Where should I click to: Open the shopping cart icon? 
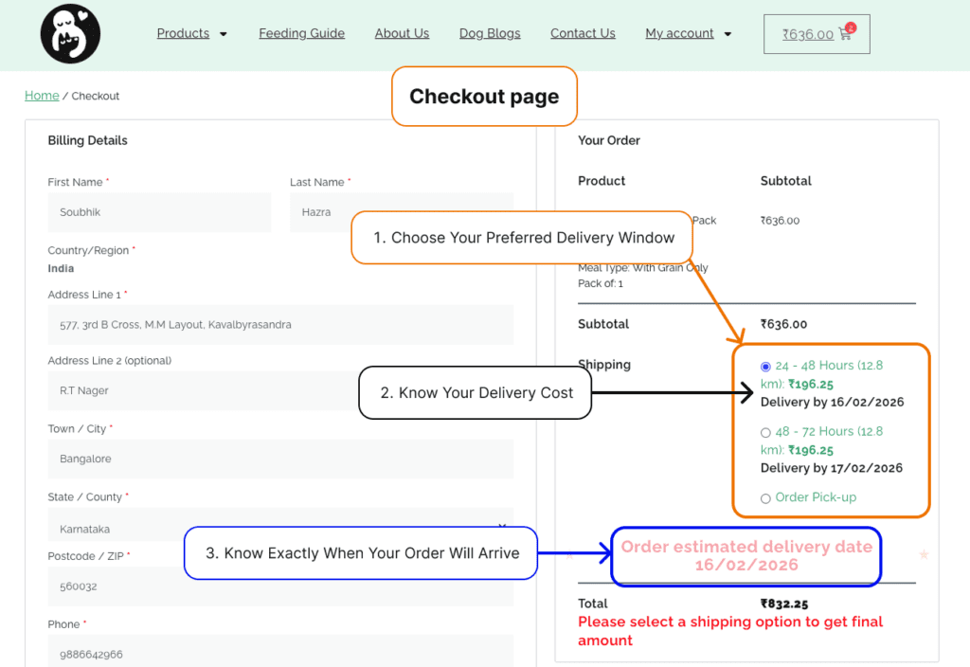pos(846,34)
